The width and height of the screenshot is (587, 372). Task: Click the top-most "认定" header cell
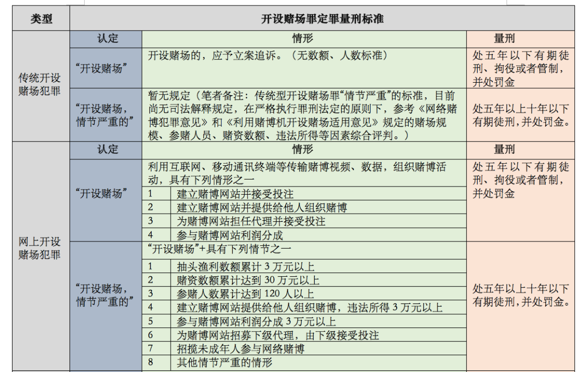pos(107,39)
